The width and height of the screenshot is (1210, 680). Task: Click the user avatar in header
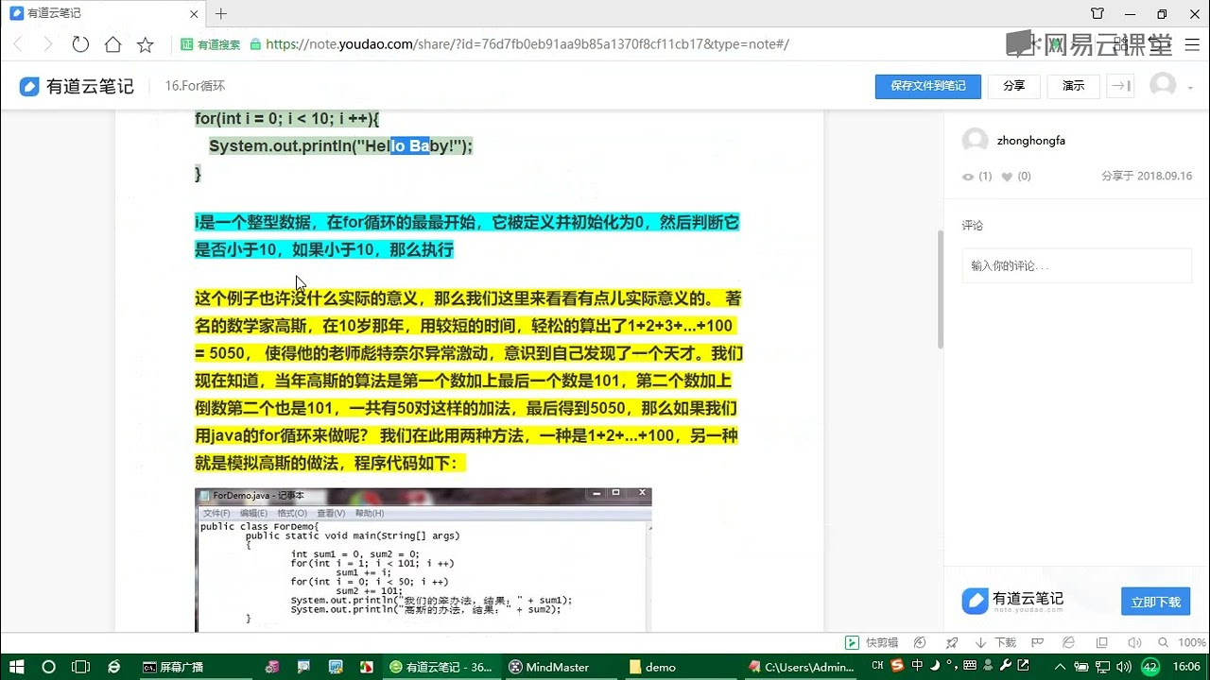[x=1163, y=85]
